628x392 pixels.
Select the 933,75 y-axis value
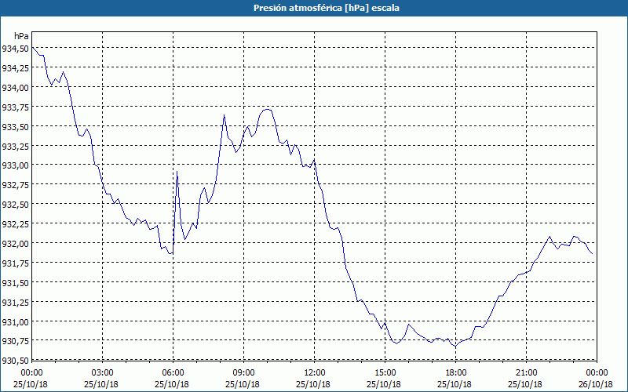click(x=15, y=107)
